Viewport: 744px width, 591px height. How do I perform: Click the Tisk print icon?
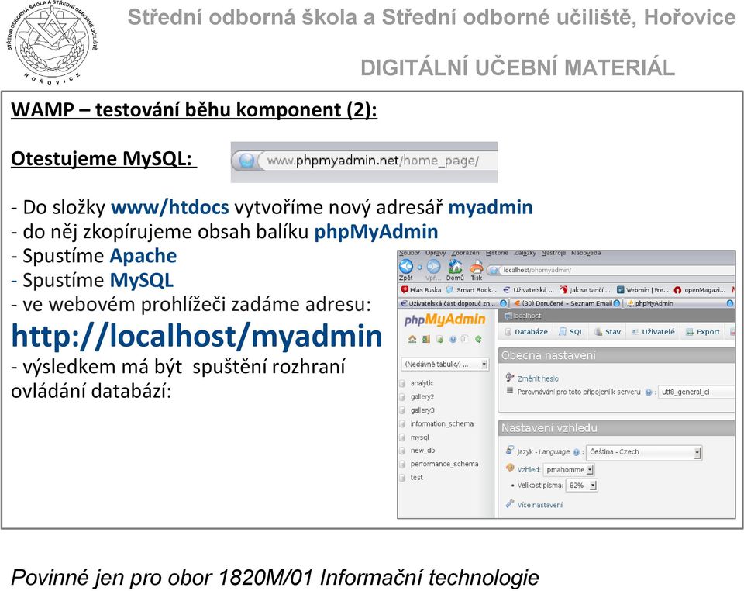pos(476,266)
